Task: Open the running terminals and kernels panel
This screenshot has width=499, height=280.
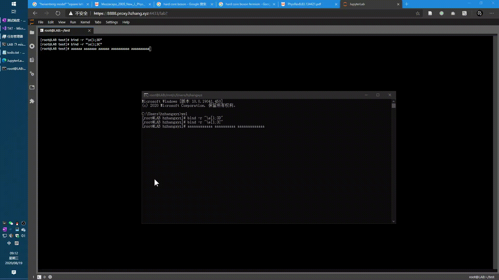Action: click(32, 46)
